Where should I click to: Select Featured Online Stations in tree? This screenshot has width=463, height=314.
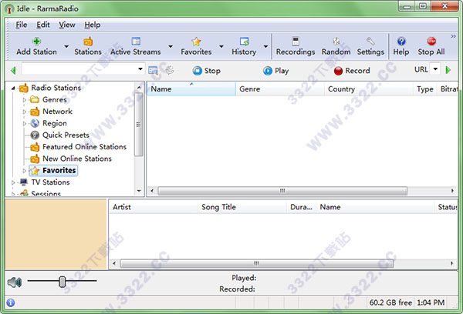(x=84, y=147)
